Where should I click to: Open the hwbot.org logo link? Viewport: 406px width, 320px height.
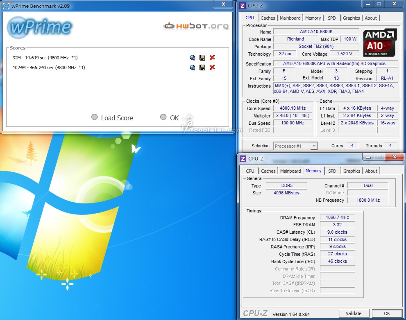(196, 26)
